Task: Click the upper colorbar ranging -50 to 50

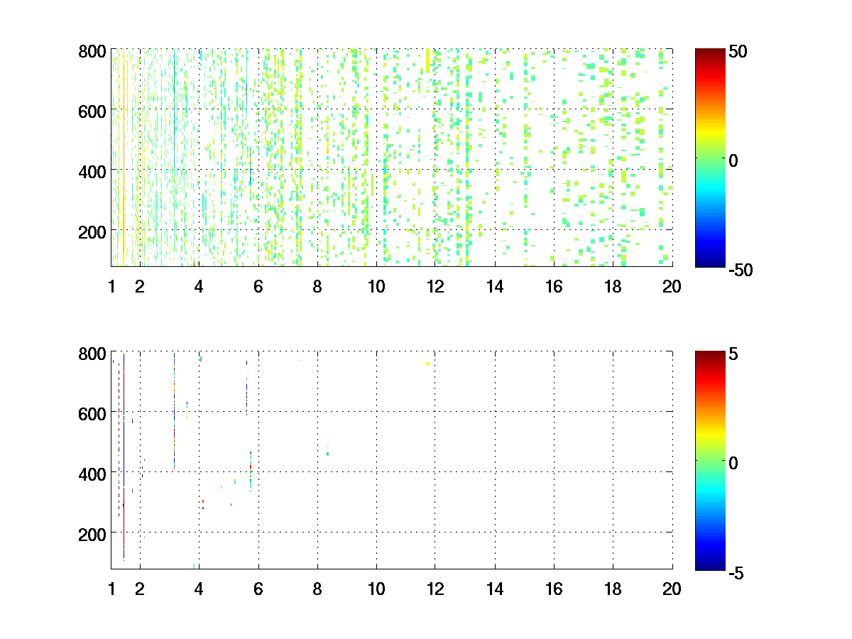Action: pos(710,158)
